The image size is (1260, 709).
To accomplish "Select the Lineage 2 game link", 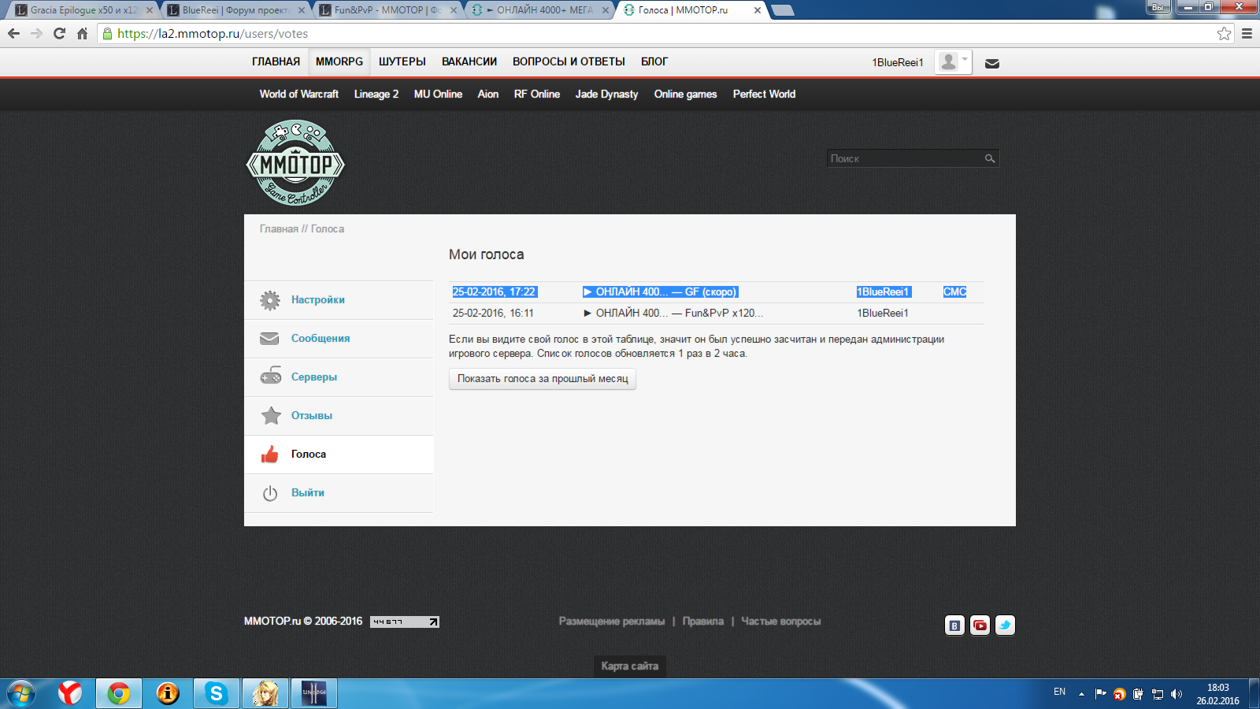I will (376, 94).
